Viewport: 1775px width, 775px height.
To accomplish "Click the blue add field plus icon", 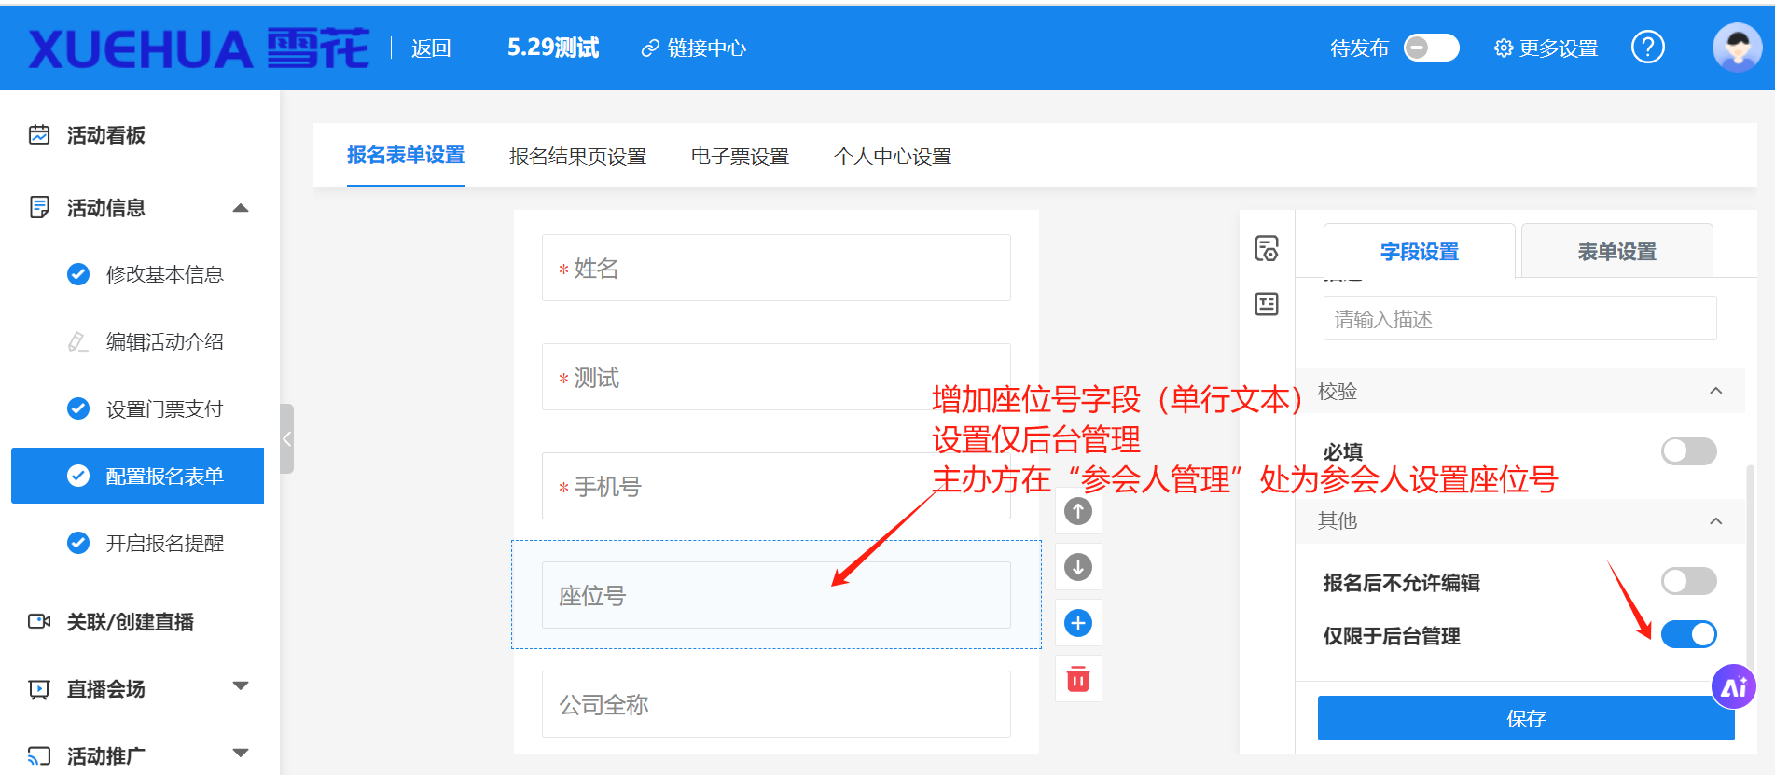I will click(x=1078, y=623).
